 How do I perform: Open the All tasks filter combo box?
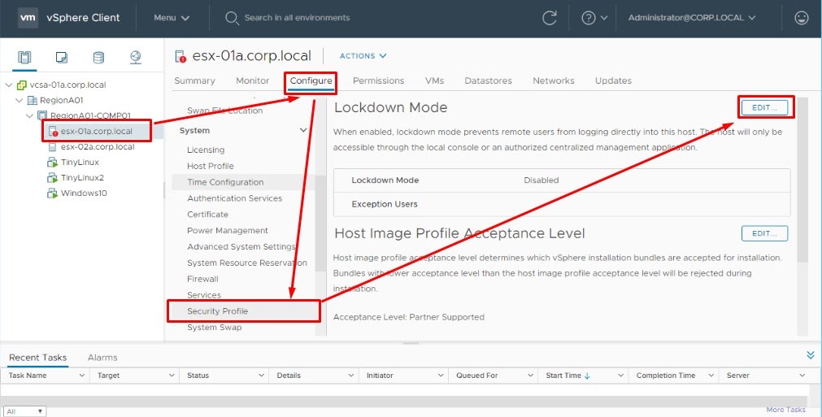24,412
